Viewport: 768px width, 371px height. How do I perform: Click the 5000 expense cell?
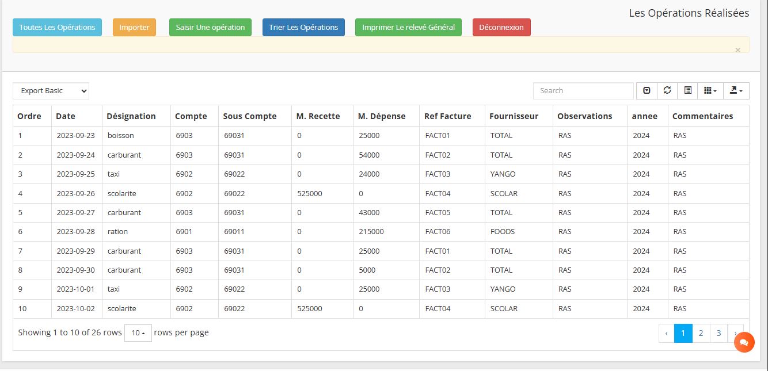coord(386,270)
